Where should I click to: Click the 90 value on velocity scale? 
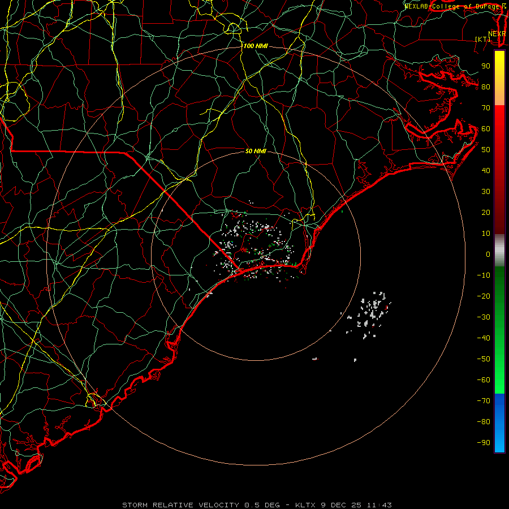(486, 66)
